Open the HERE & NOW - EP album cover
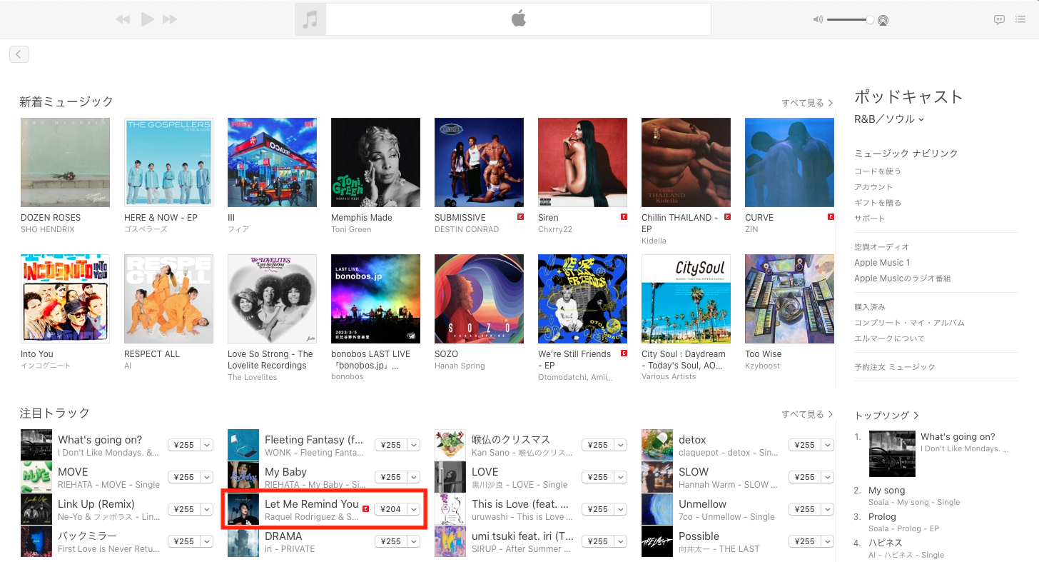Viewport: 1039px width, 562px height. click(168, 162)
